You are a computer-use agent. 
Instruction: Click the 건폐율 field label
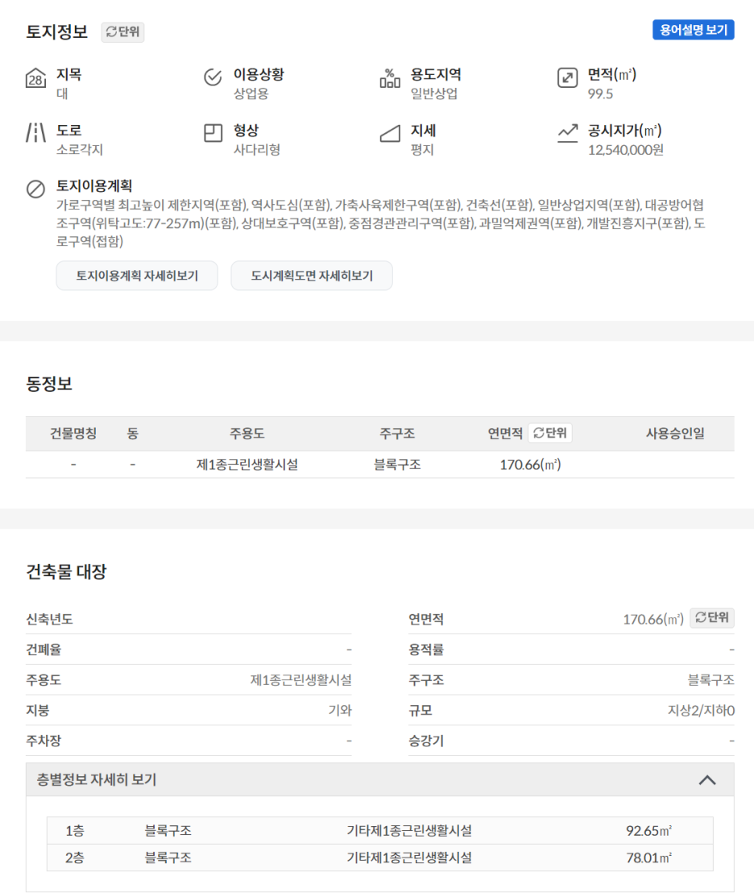(x=43, y=650)
